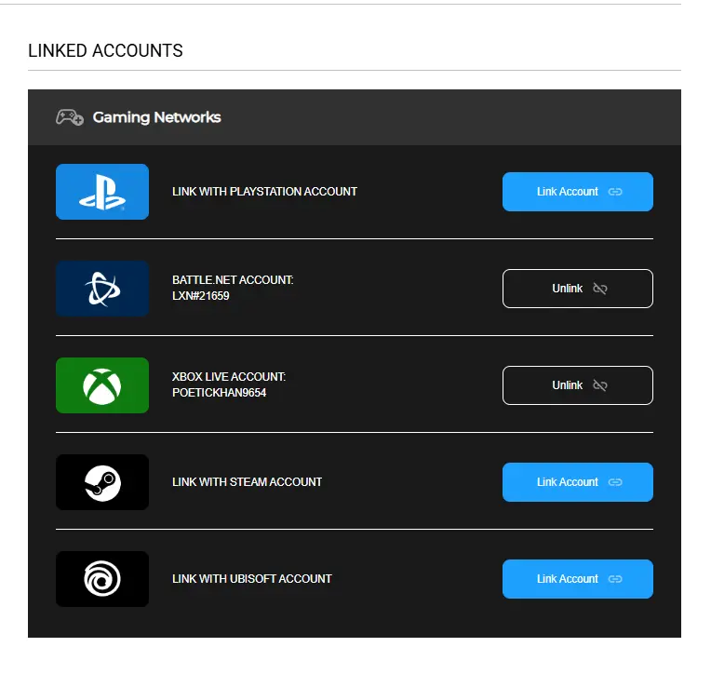Click the chain link icon on Steam button
The image size is (711, 674).
pyautogui.click(x=615, y=482)
